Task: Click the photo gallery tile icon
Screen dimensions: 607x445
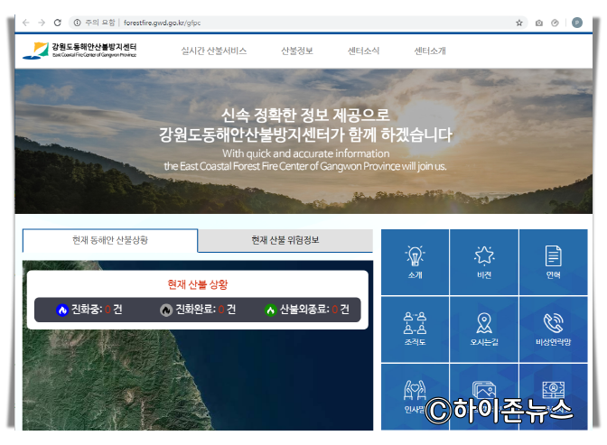Action: [x=484, y=390]
